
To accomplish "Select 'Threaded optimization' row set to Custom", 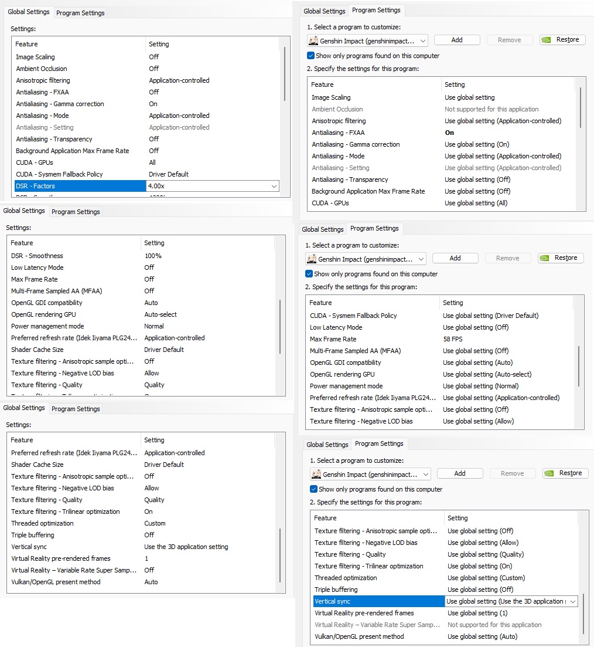I will click(142, 523).
